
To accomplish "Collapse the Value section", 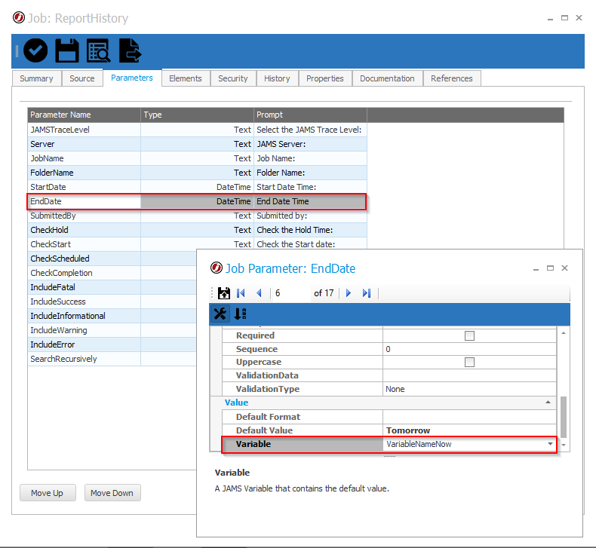I will click(x=548, y=403).
